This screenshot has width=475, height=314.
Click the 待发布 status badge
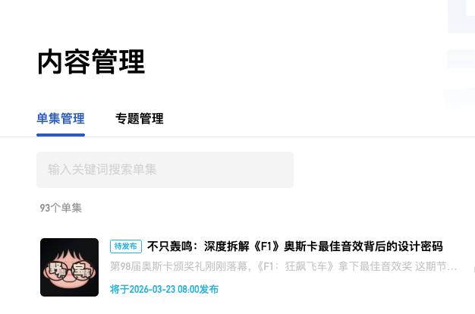click(x=126, y=246)
